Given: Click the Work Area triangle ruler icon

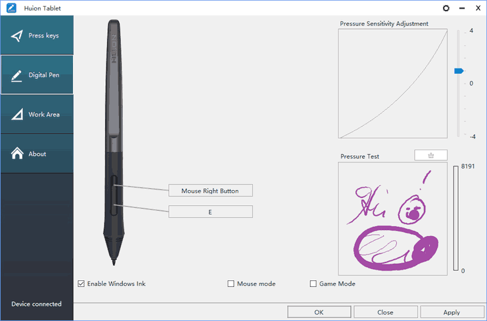Looking at the screenshot, I should tap(17, 114).
